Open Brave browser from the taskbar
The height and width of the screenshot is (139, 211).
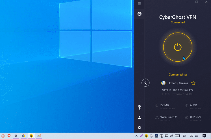(9, 136)
